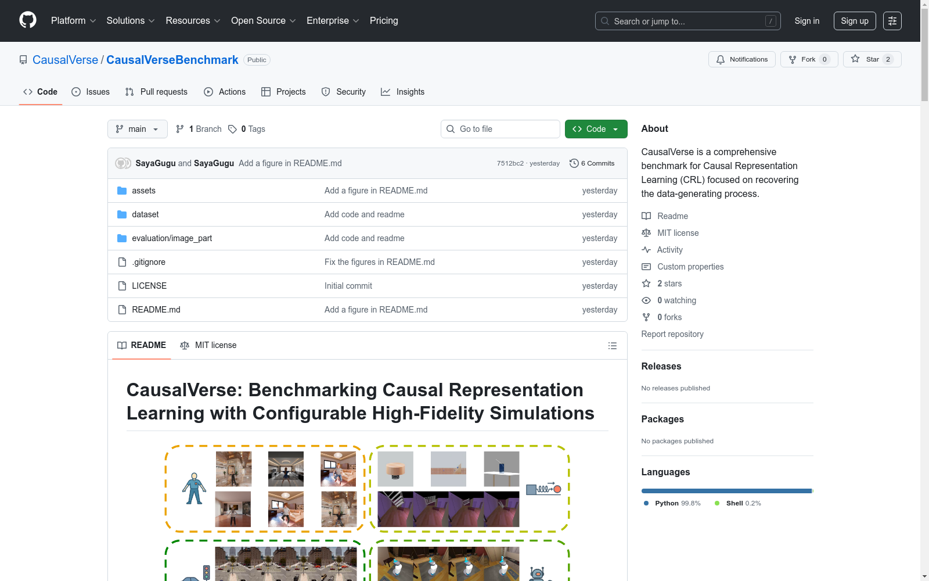Image resolution: width=929 pixels, height=581 pixels.
Task: Click the scales icon beside MIT license in About
Action: [646, 233]
